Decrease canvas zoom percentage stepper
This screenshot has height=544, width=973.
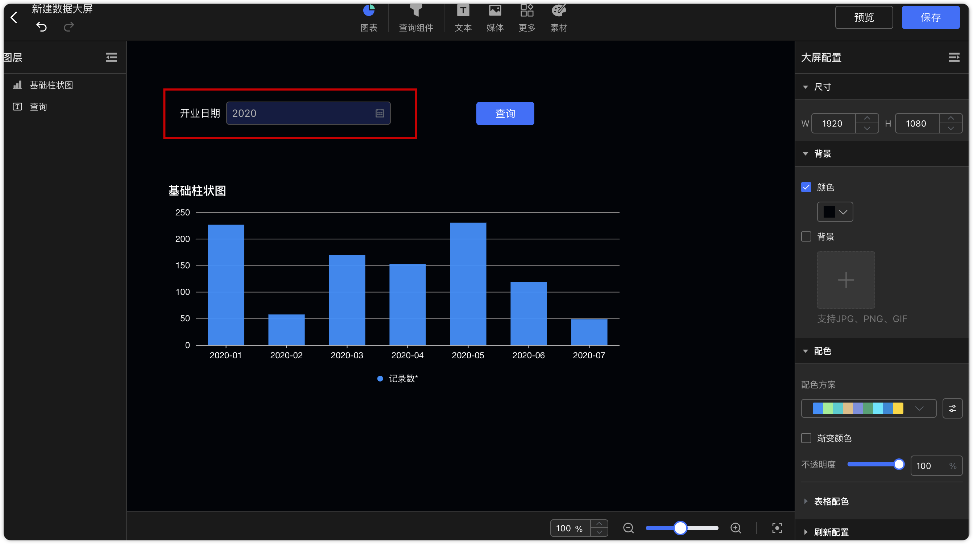pos(599,532)
